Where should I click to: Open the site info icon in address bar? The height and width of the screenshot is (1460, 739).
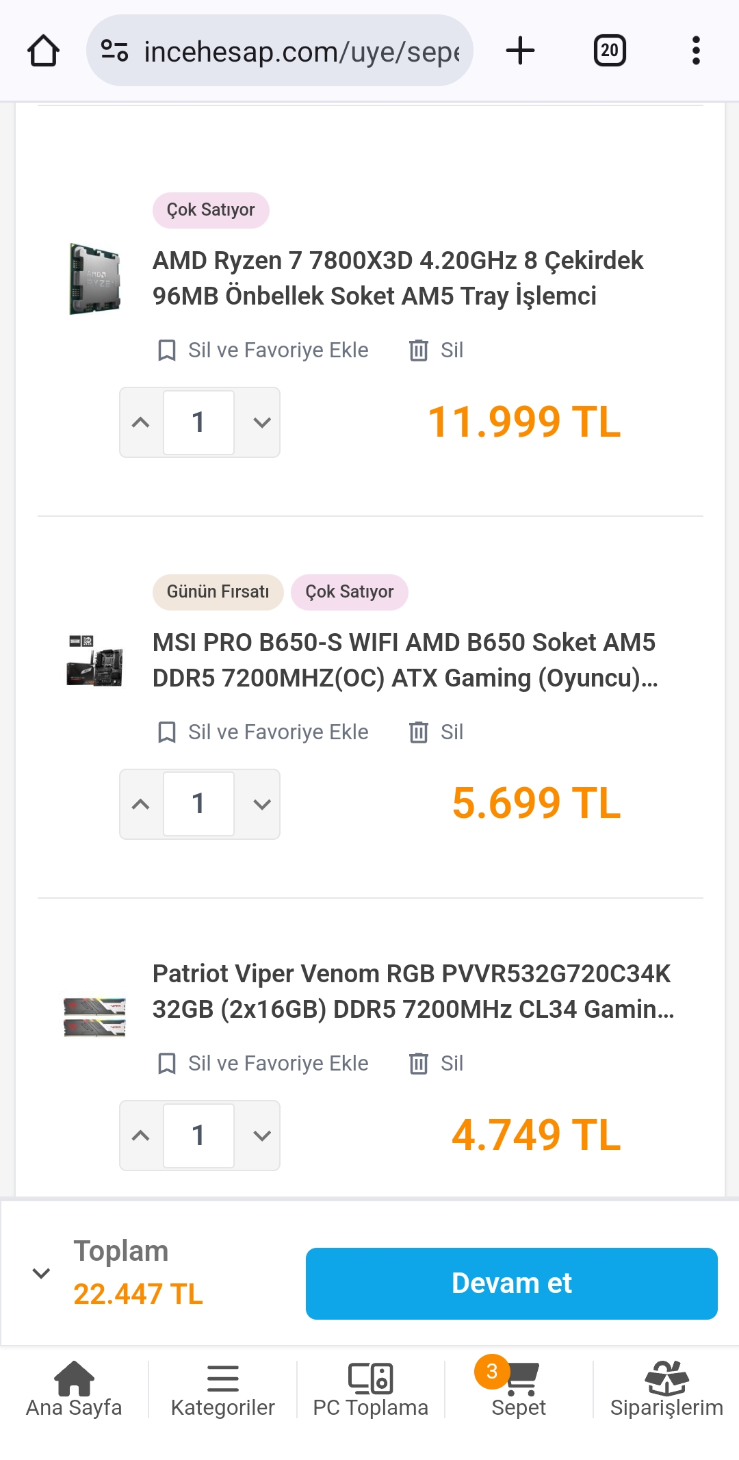(114, 51)
